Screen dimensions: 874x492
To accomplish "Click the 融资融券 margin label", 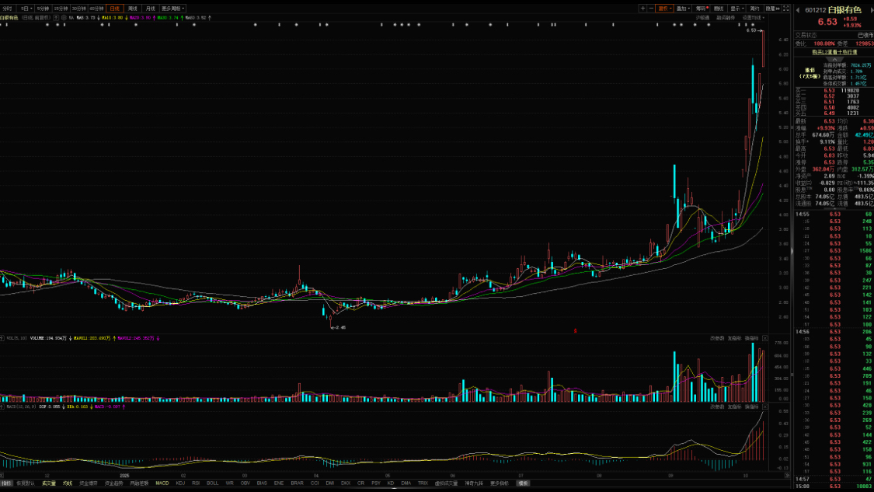I will (726, 18).
